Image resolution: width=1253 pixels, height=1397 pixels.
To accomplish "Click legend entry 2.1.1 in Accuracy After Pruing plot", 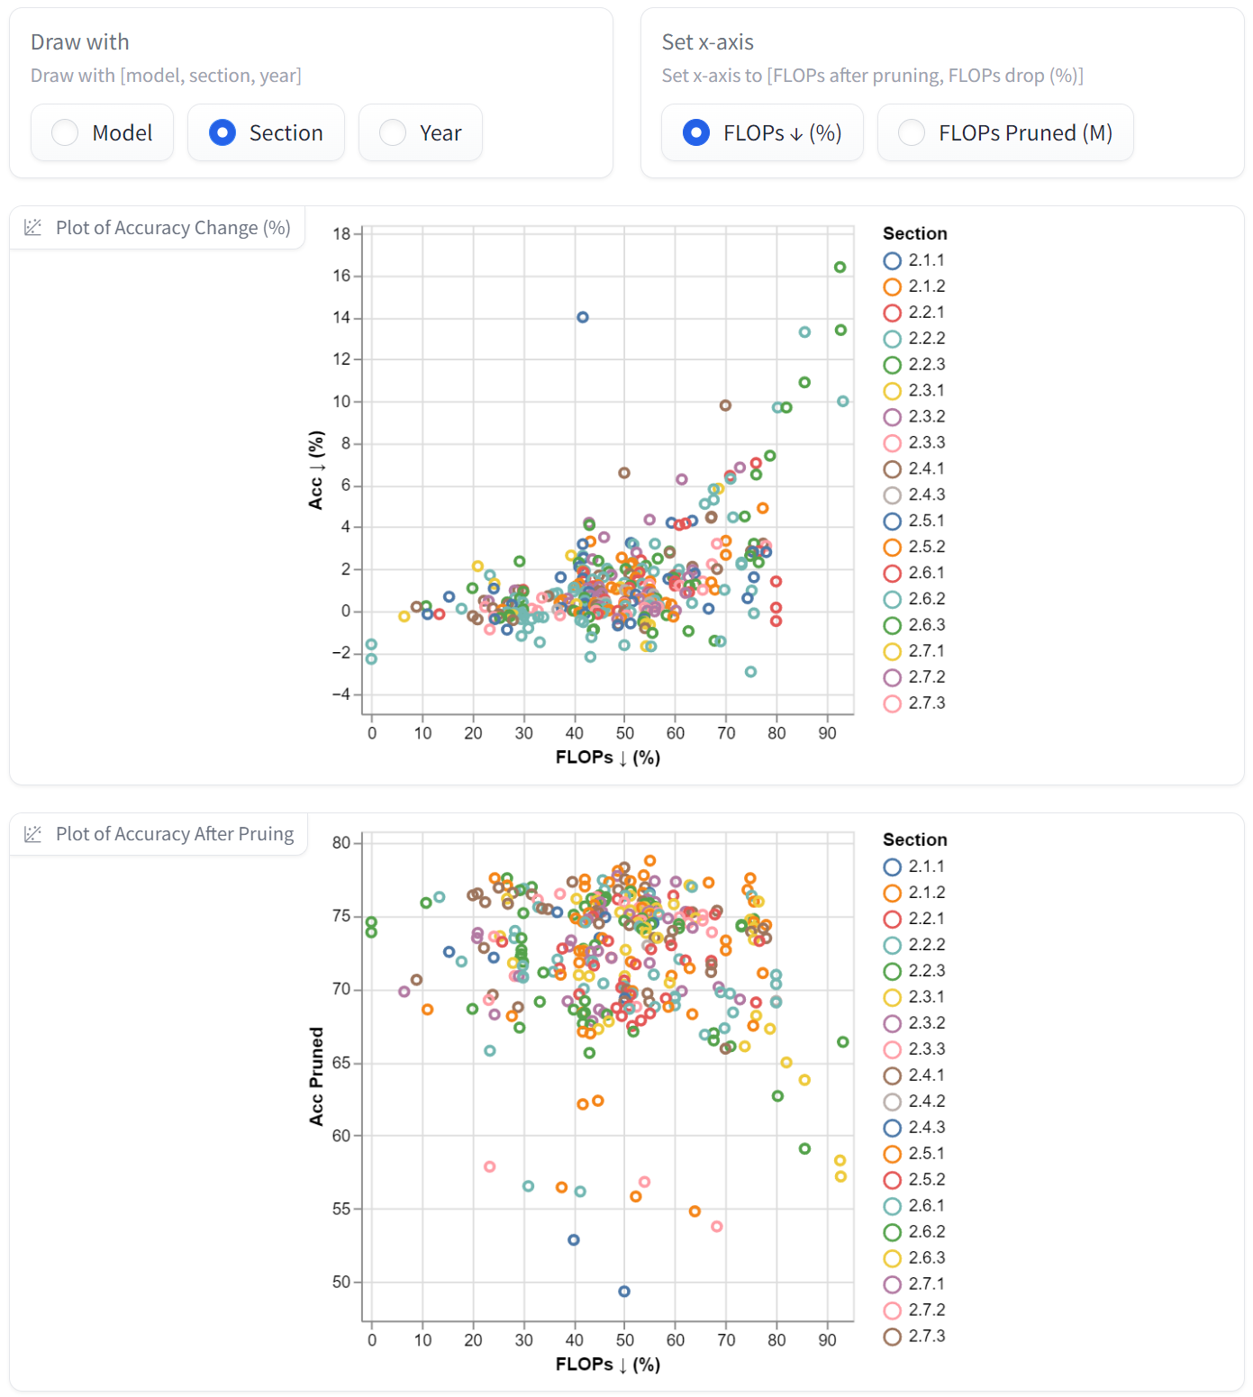I will click(x=914, y=867).
